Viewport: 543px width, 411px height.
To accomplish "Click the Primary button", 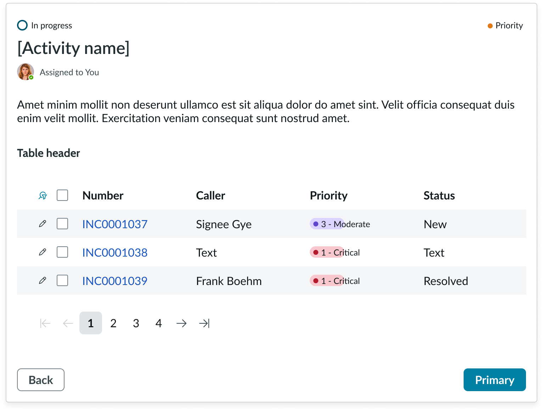I will (x=494, y=379).
